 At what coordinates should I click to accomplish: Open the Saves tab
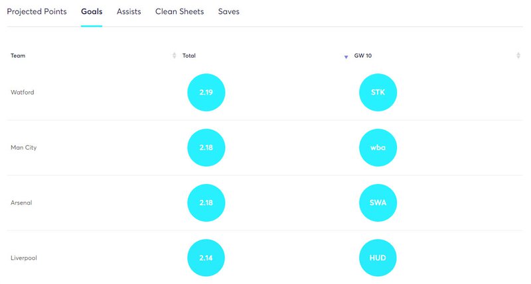point(228,11)
